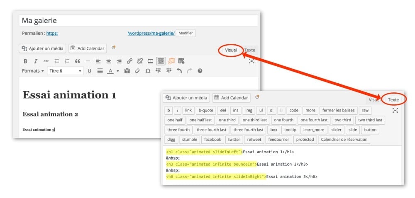Click the orange calendar icon in toolbar
The image size is (415, 198).
pos(171,61)
